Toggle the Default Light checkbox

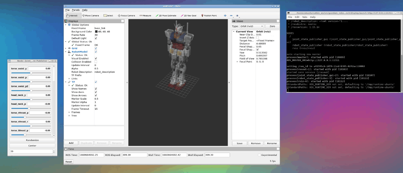96,38
